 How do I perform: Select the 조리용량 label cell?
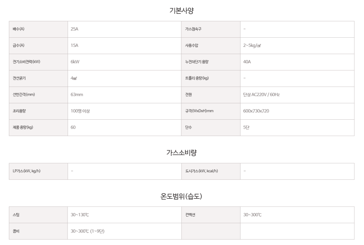click(x=38, y=111)
